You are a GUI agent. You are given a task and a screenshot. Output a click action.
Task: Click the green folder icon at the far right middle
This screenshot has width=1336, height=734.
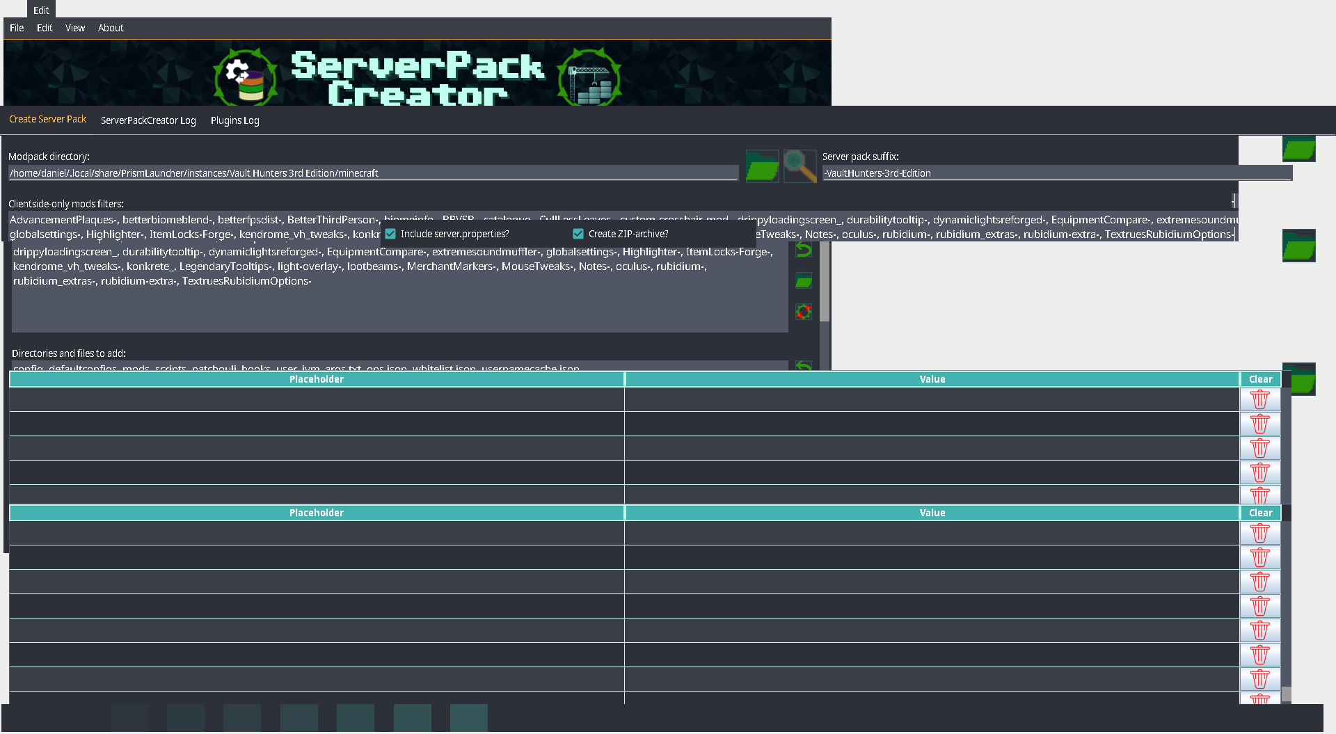pos(1298,246)
